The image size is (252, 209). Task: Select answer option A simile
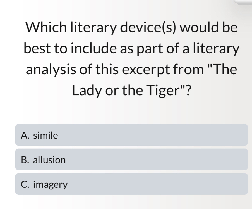(x=131, y=135)
